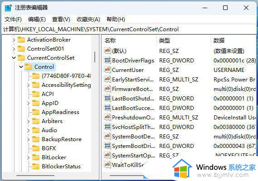
Task: Expand the ActivationBroker key
Action: [14, 40]
